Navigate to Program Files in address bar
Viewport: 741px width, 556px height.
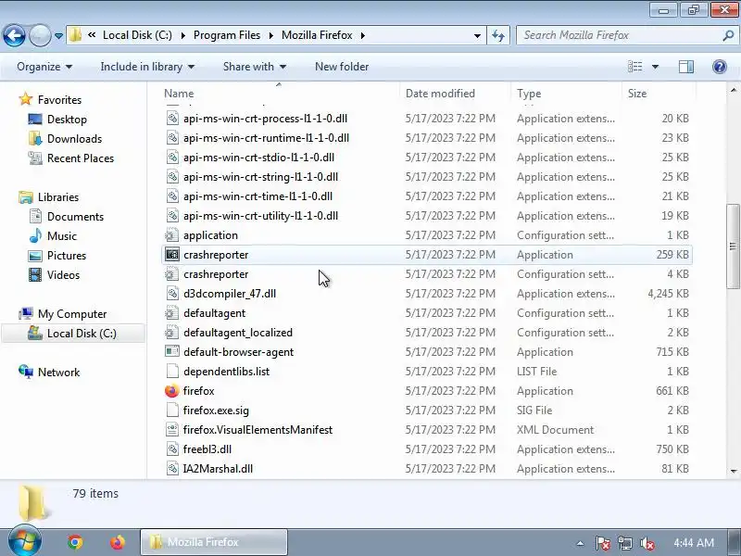pos(227,35)
